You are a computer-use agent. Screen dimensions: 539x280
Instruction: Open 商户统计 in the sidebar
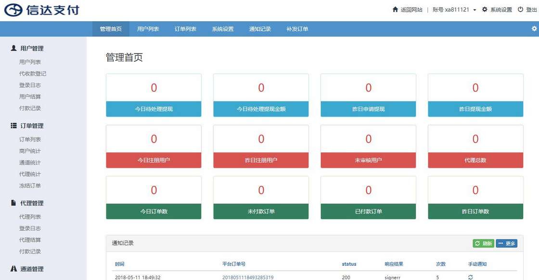click(30, 151)
